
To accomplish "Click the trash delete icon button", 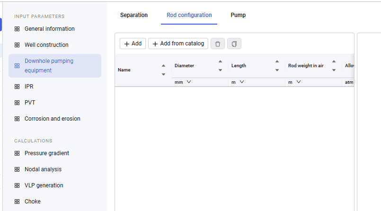I will pyautogui.click(x=217, y=44).
